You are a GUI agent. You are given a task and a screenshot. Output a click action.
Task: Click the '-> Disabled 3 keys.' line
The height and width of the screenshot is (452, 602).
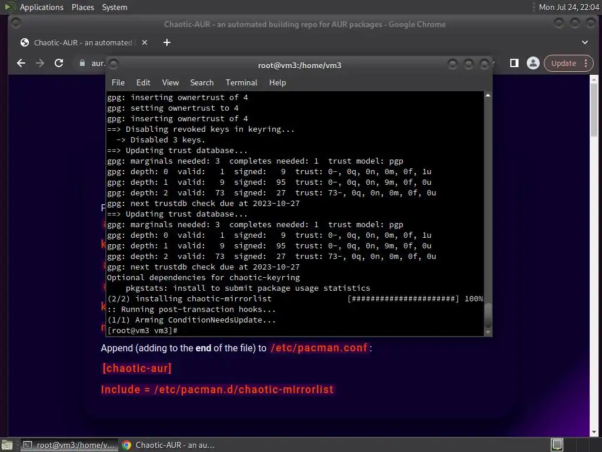click(x=160, y=140)
